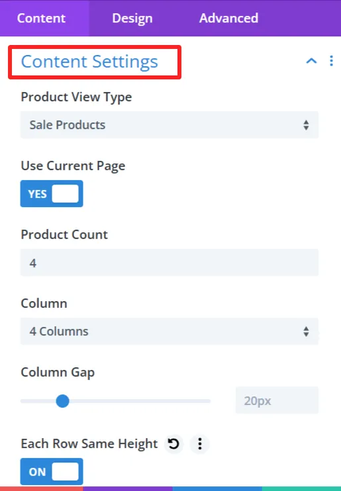Screen dimensions: 341x491
Task: Click the Column Gap slider handle
Action: 62,401
